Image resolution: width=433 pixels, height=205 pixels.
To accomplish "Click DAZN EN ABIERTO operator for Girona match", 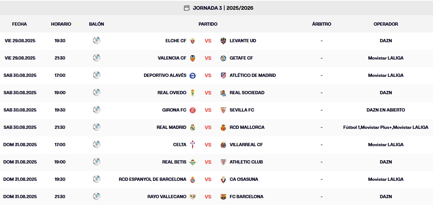I will coord(386,110).
